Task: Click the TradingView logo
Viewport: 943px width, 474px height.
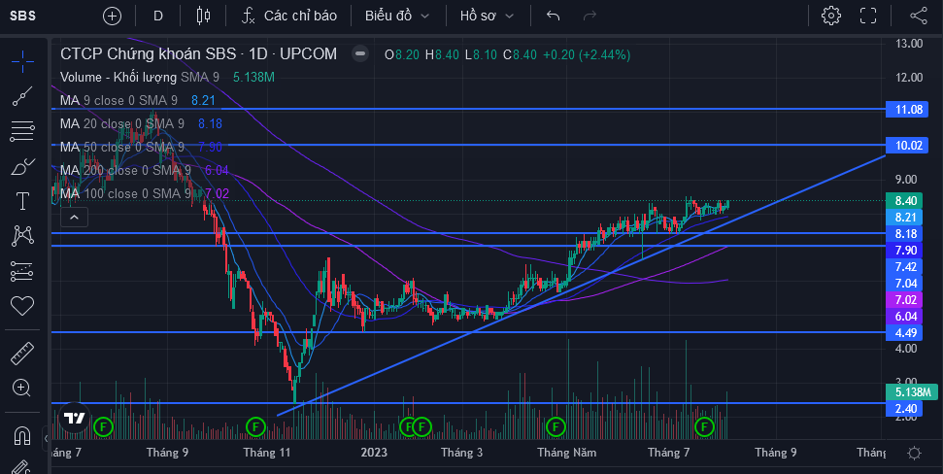Action: click(75, 418)
